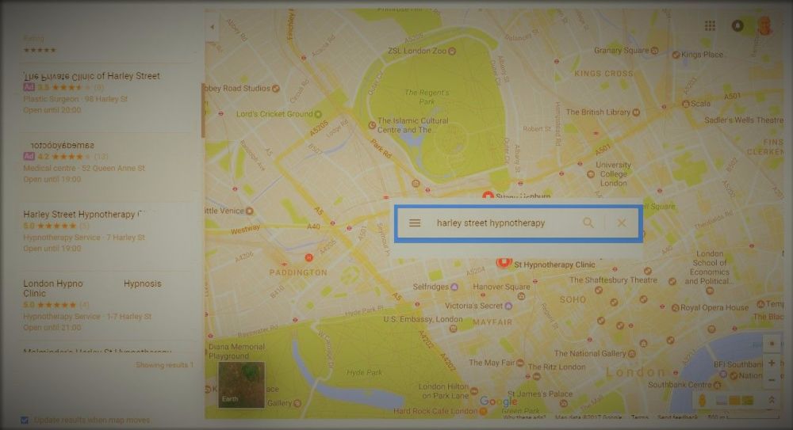Open the Google account avatar
793x430 pixels.
[764, 26]
